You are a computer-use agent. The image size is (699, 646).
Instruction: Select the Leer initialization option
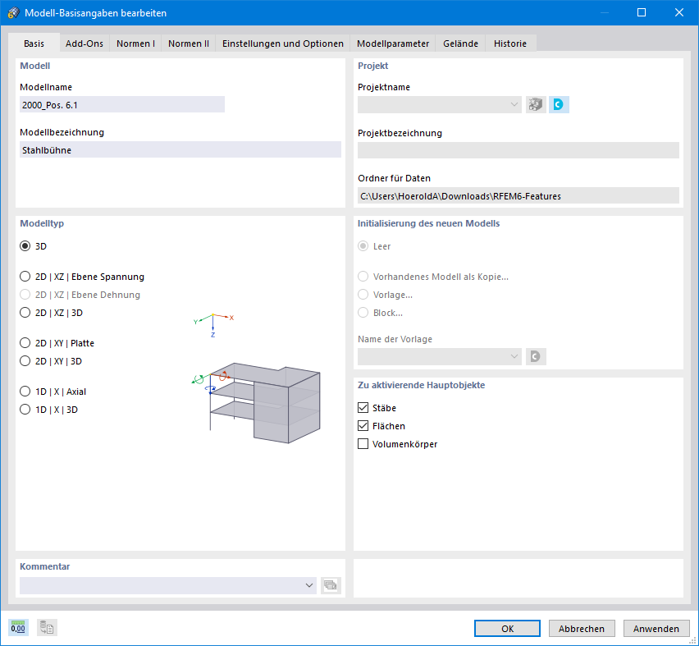(x=363, y=245)
